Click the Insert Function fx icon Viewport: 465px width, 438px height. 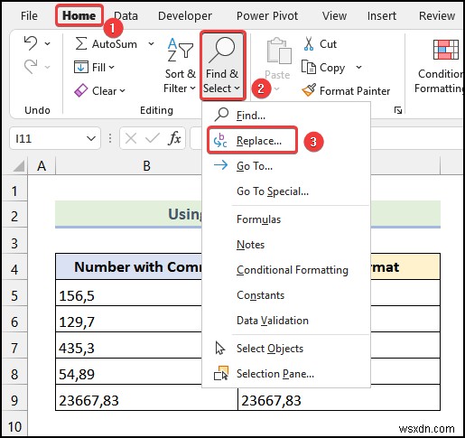pyautogui.click(x=174, y=138)
